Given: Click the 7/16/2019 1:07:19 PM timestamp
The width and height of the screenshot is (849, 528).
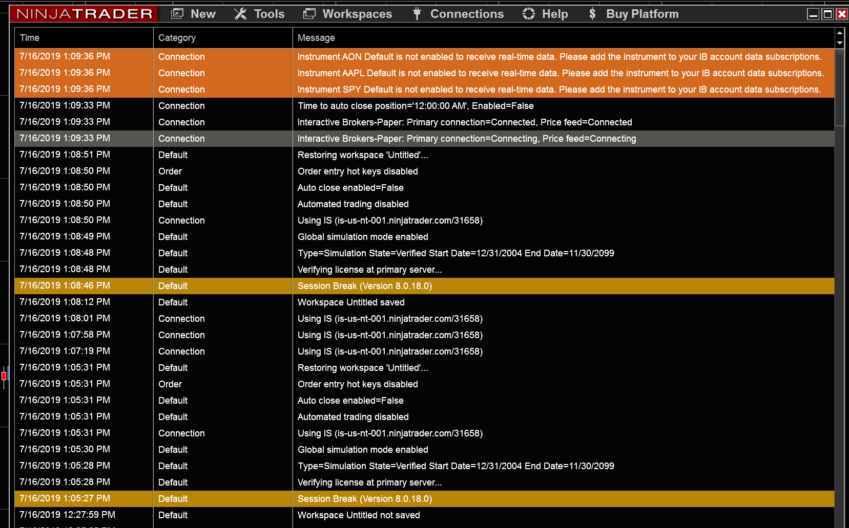Looking at the screenshot, I should 65,351.
